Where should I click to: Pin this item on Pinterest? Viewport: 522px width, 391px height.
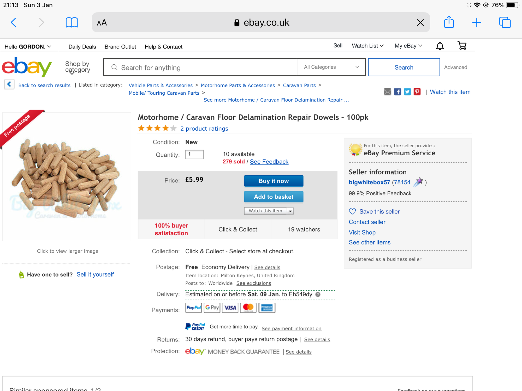417,92
